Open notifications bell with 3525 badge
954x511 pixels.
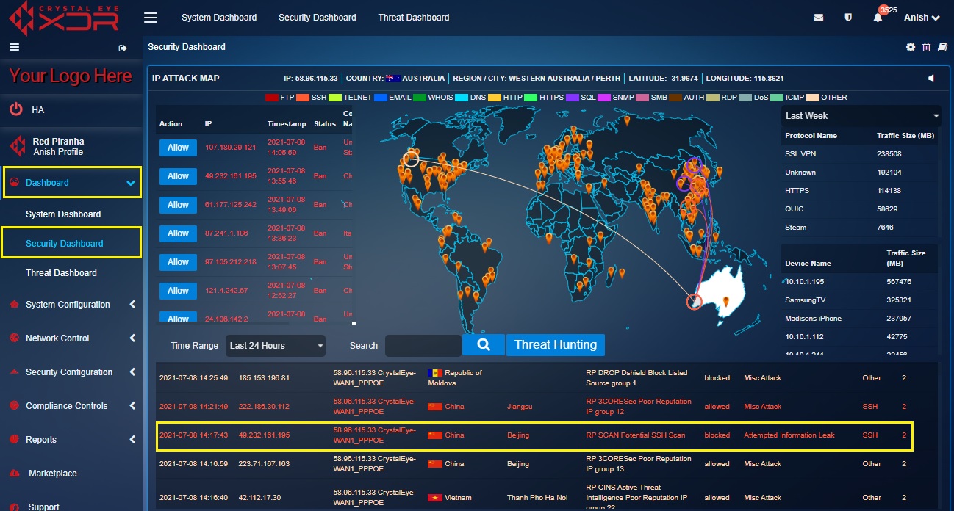[x=878, y=18]
